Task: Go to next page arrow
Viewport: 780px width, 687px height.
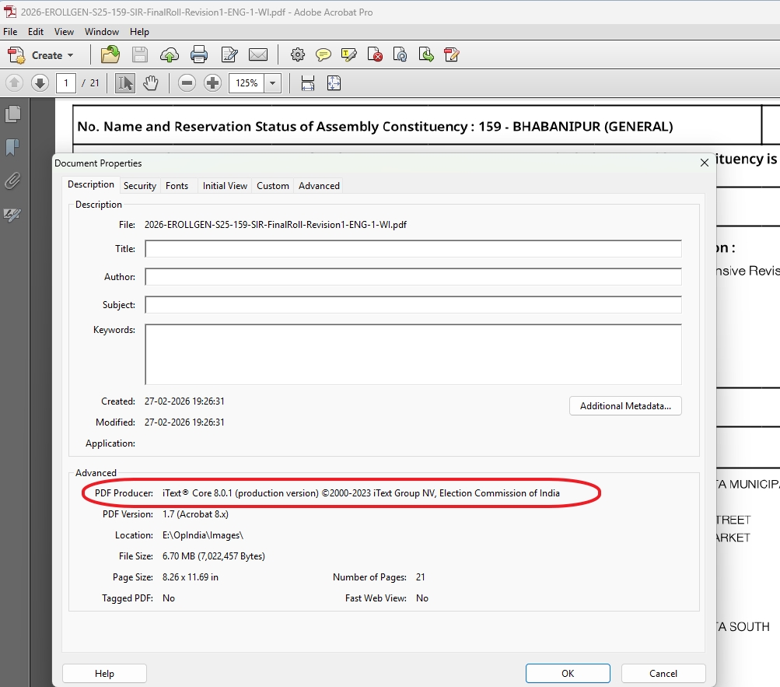Action: [40, 83]
